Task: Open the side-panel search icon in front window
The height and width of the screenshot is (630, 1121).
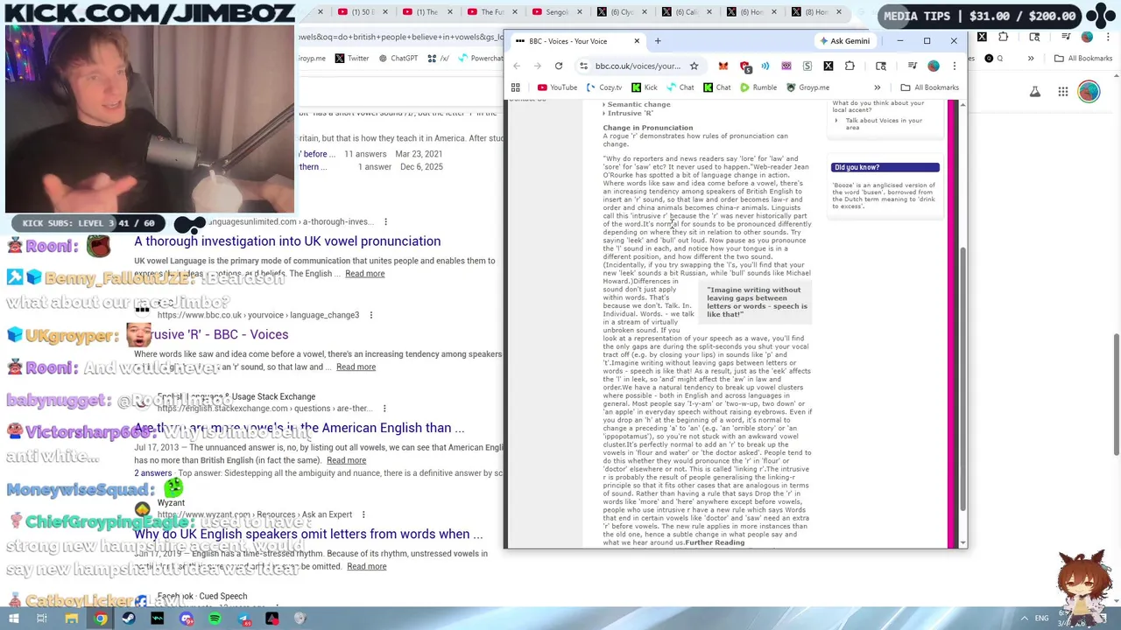Action: click(881, 66)
